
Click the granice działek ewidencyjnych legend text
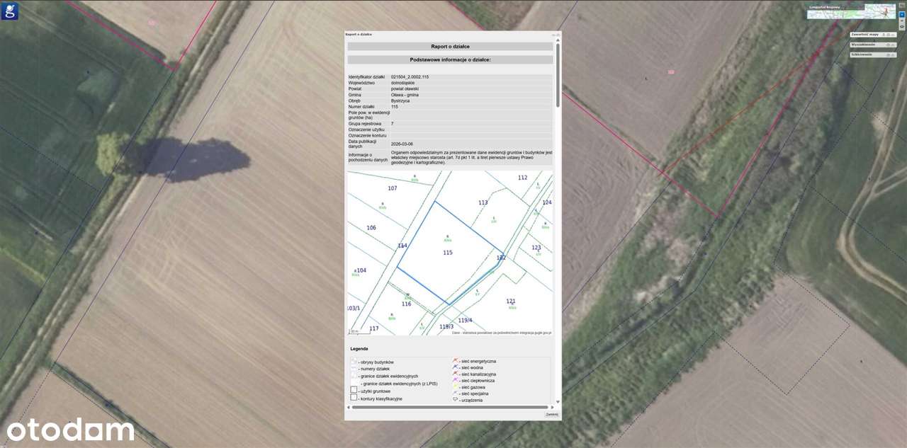tap(389, 377)
